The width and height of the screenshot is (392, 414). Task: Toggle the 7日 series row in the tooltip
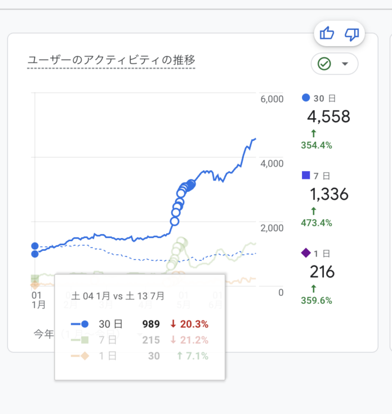point(106,340)
